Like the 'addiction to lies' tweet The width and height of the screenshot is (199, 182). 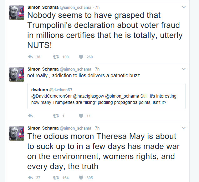coord(81,116)
